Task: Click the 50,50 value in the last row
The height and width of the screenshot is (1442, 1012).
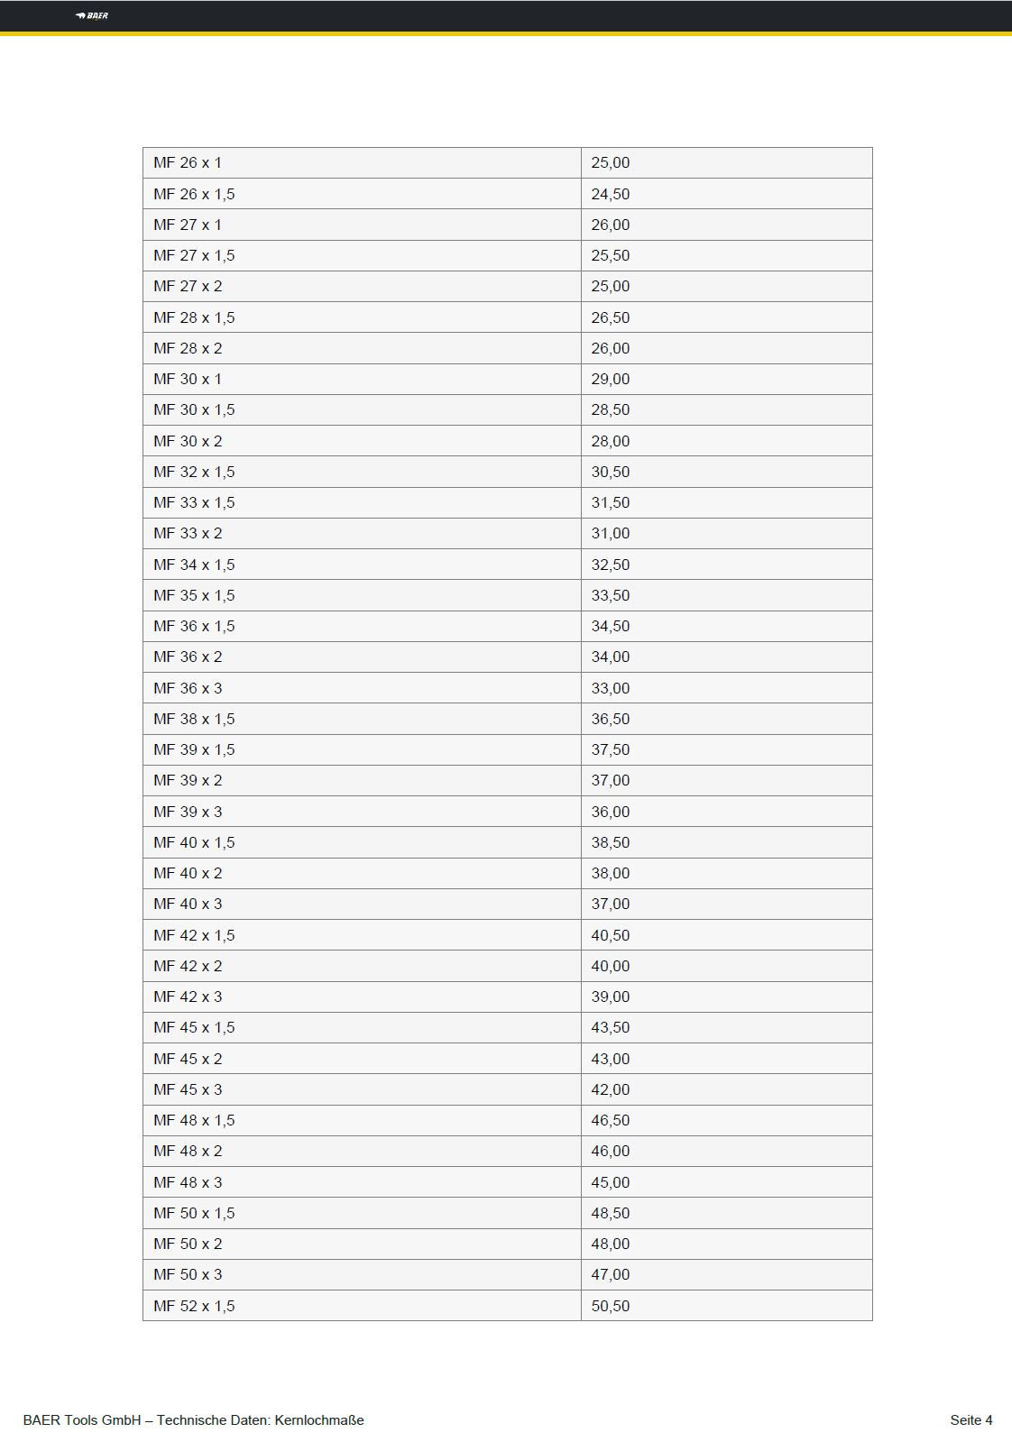Action: point(611,1306)
